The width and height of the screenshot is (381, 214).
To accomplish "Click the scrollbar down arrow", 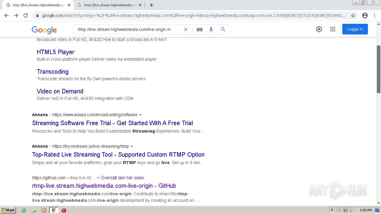I will (379, 203).
